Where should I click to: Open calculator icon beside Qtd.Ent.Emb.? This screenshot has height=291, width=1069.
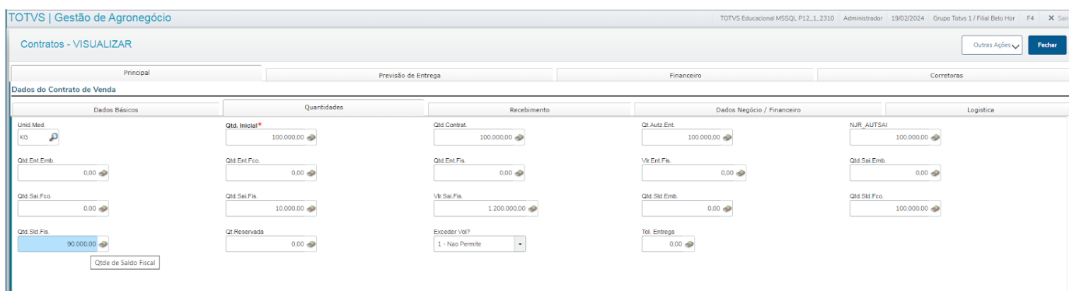[x=103, y=173]
